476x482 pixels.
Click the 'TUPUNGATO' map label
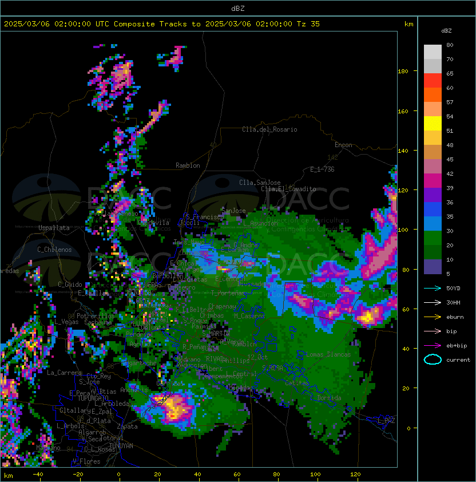(x=93, y=398)
